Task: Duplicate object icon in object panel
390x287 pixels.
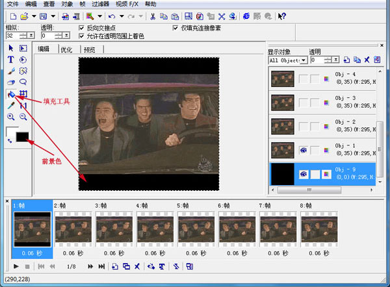Action: 357,60
